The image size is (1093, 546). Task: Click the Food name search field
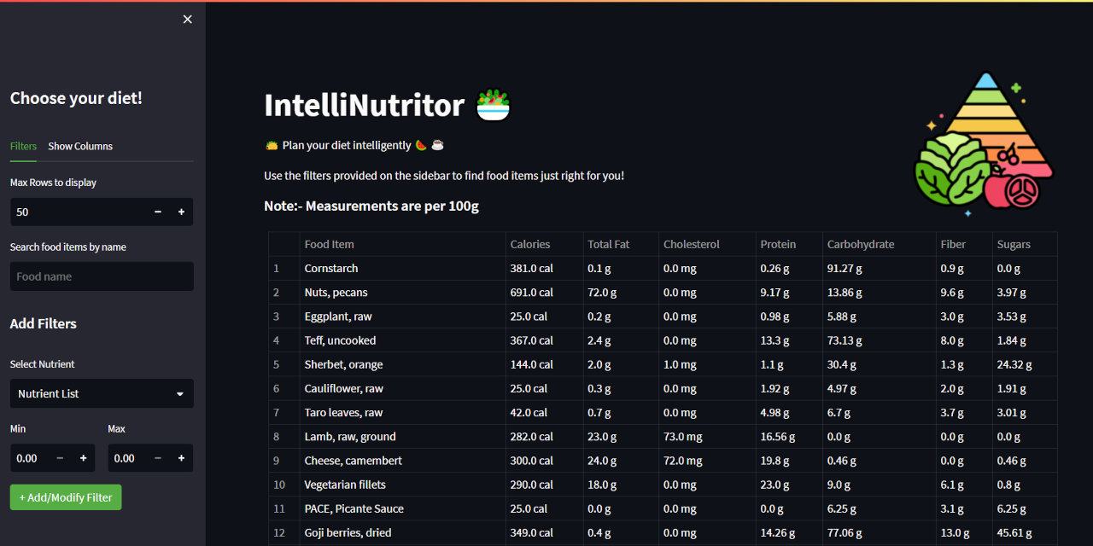[x=102, y=276]
